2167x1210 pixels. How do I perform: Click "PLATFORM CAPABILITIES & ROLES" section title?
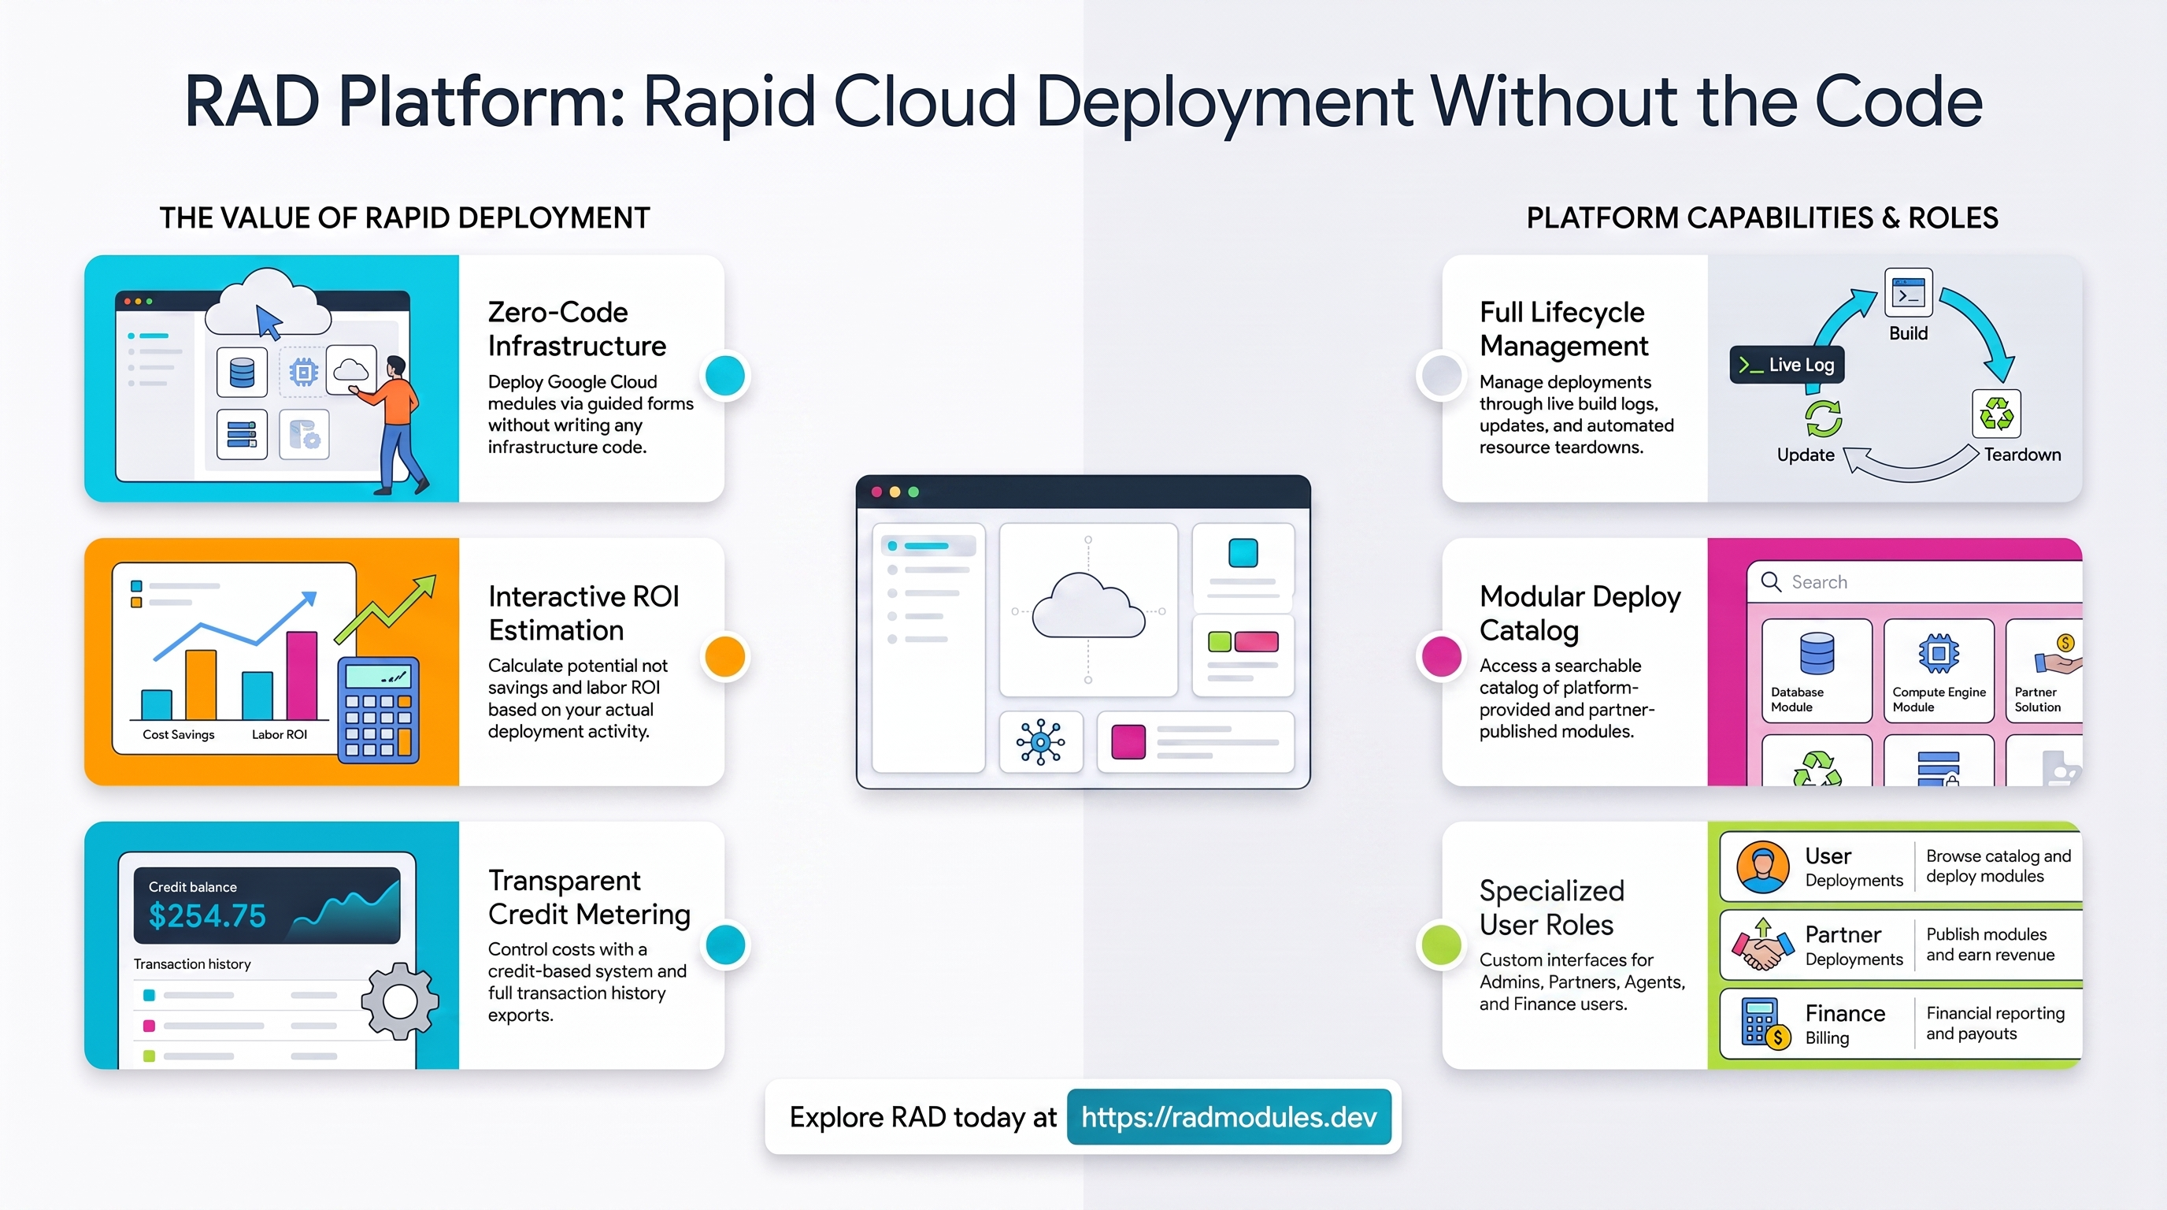(x=1762, y=218)
